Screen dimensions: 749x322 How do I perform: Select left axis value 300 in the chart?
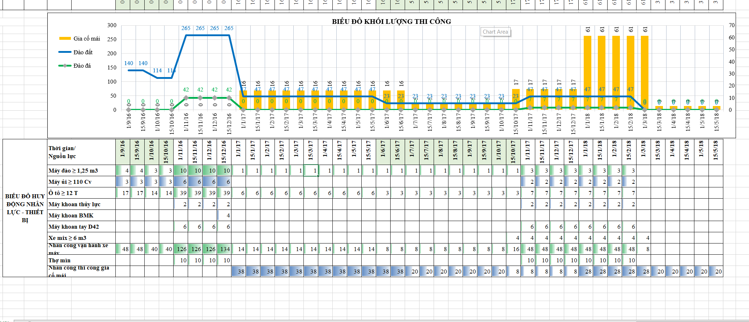pos(112,25)
